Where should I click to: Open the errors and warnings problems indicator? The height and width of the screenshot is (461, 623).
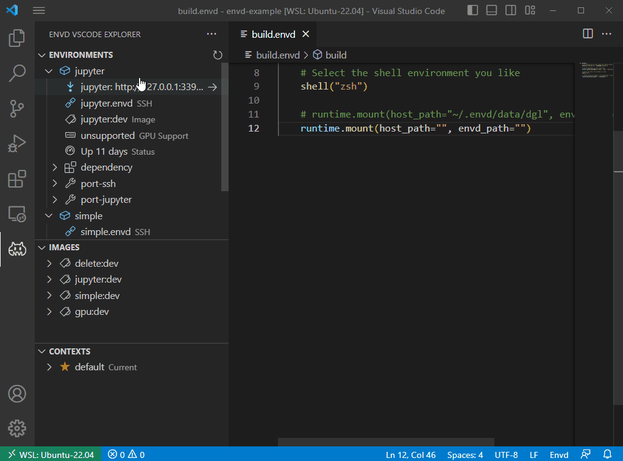click(126, 454)
